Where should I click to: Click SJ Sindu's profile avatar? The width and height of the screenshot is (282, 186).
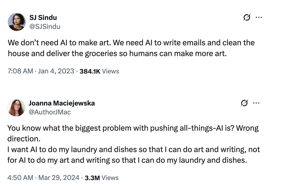point(17,22)
